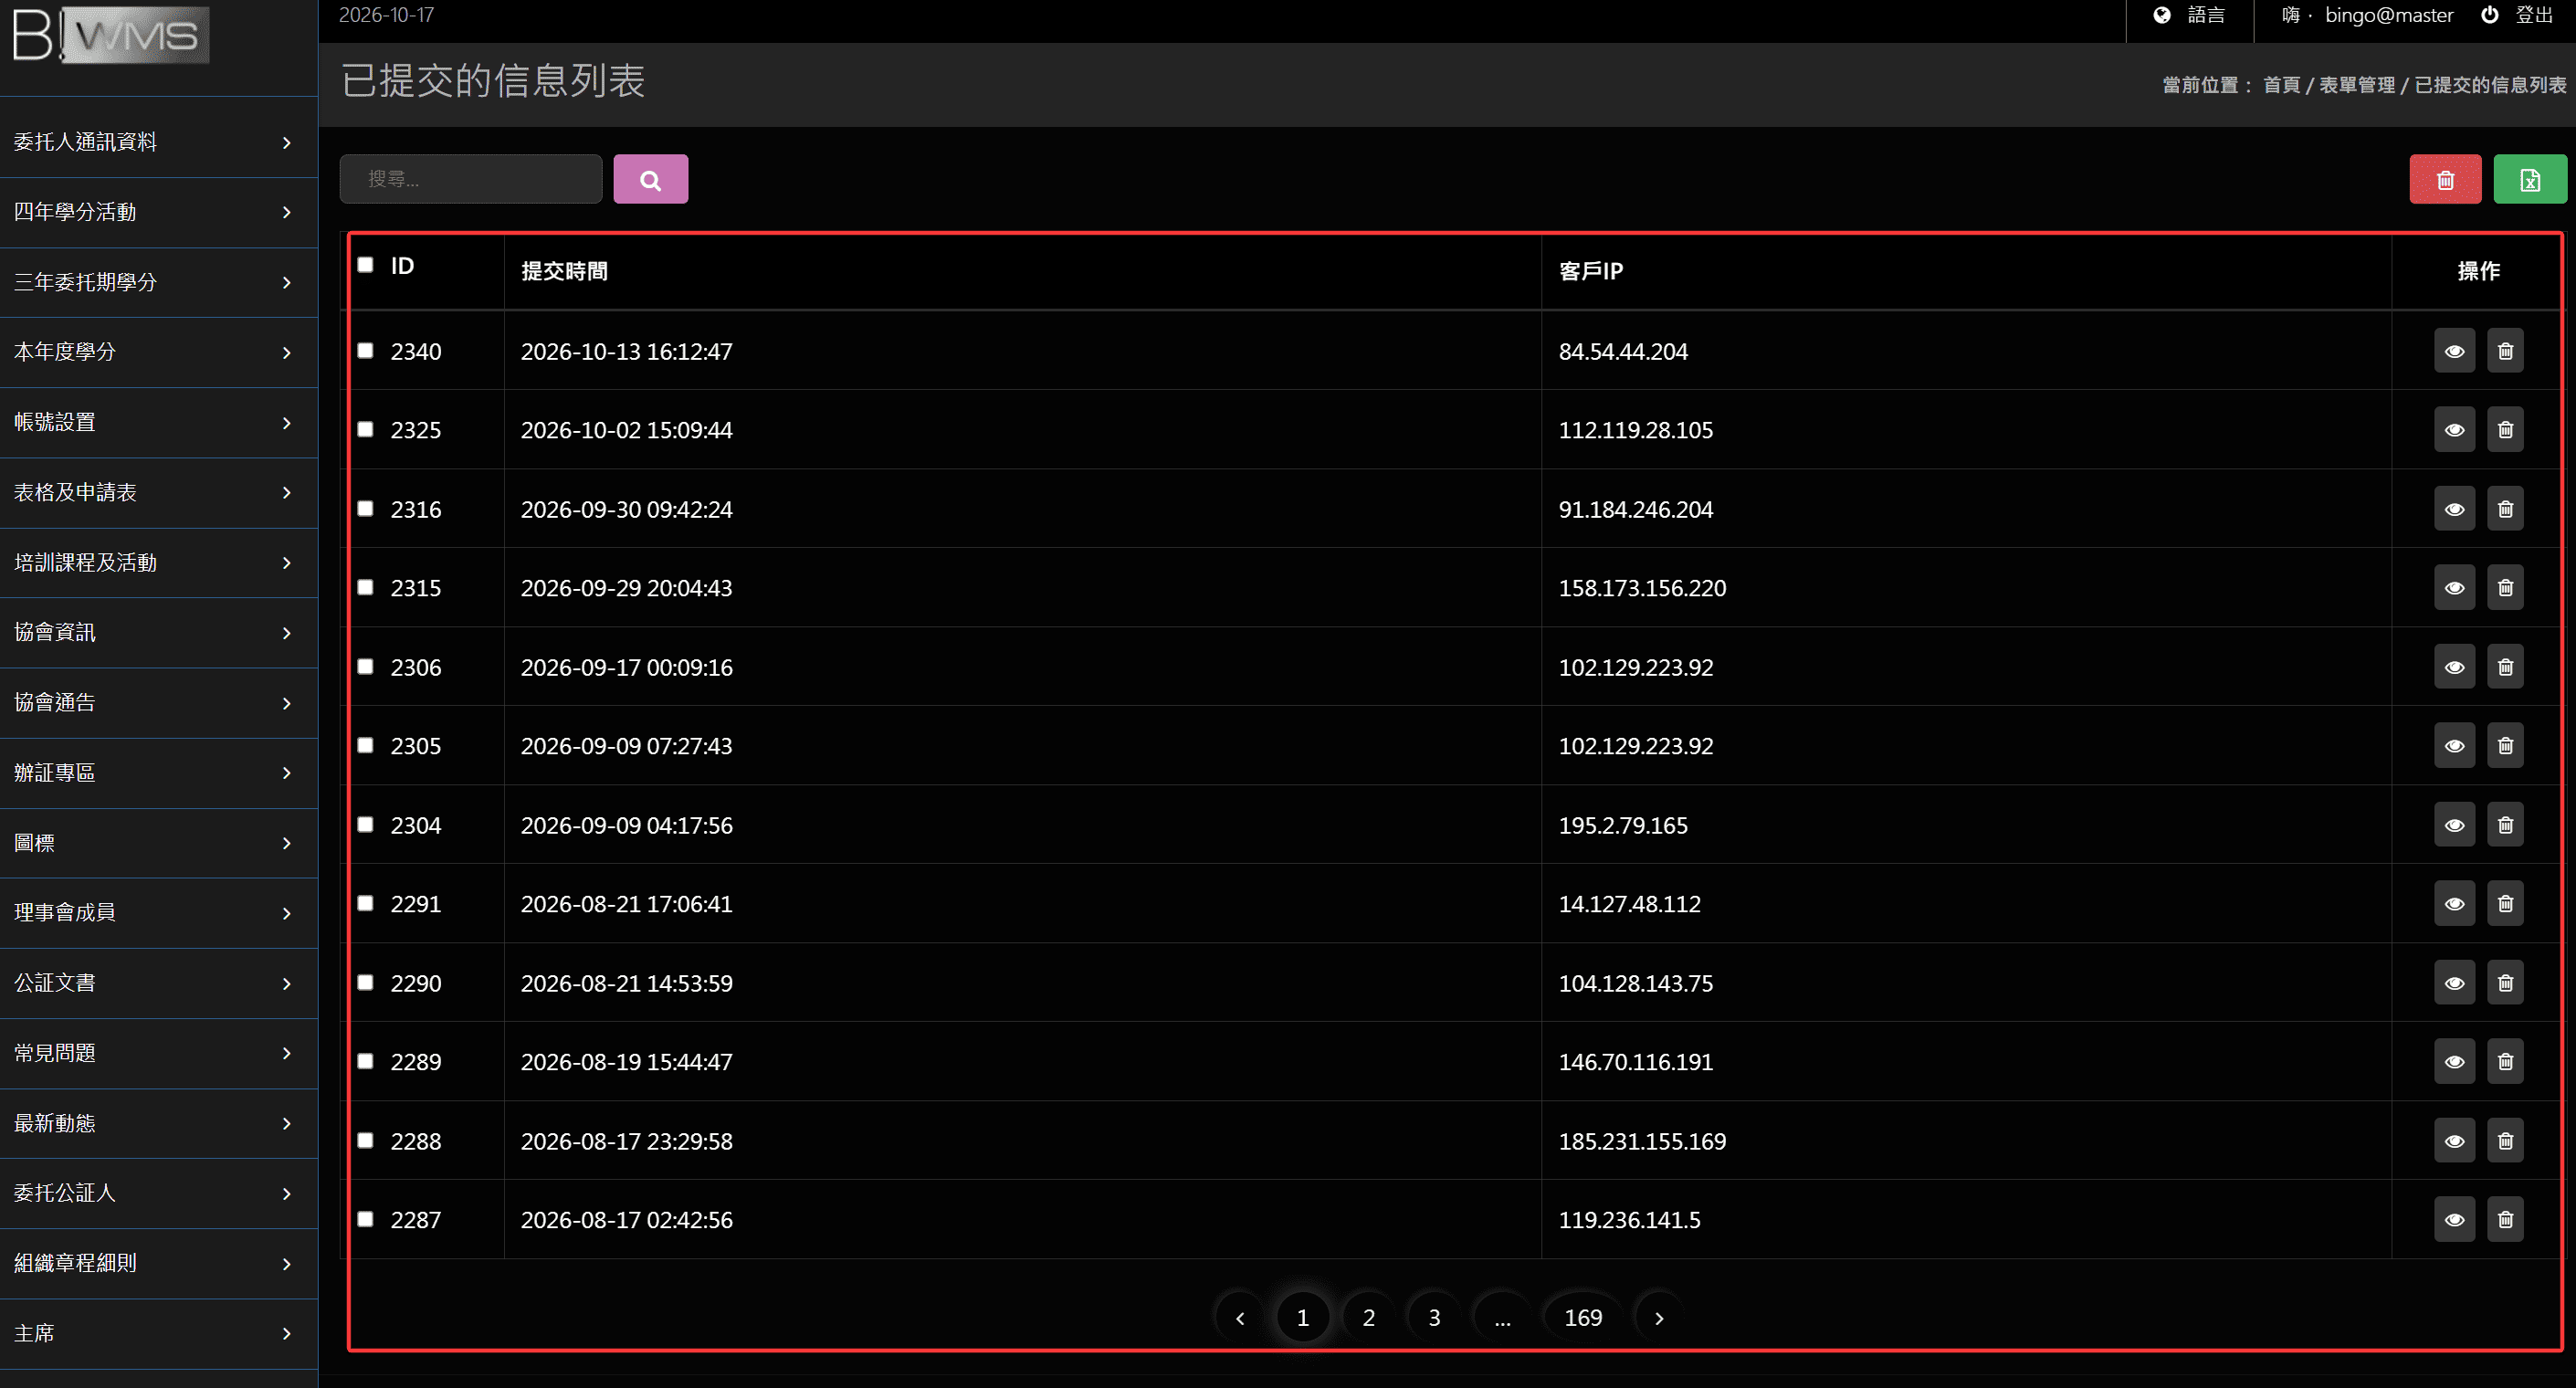This screenshot has height=1388, width=2576.
Task: Click the BWMS logo
Action: [110, 36]
